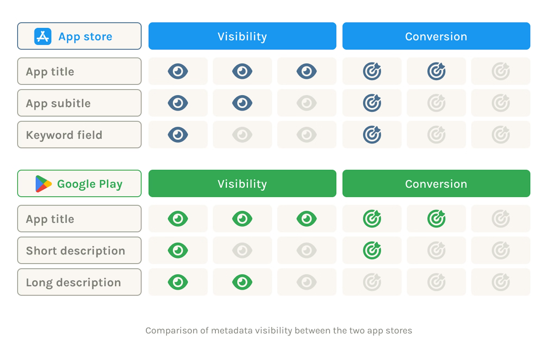Select the green Visibility header
Screen dimensions: 557x348
click(x=242, y=184)
